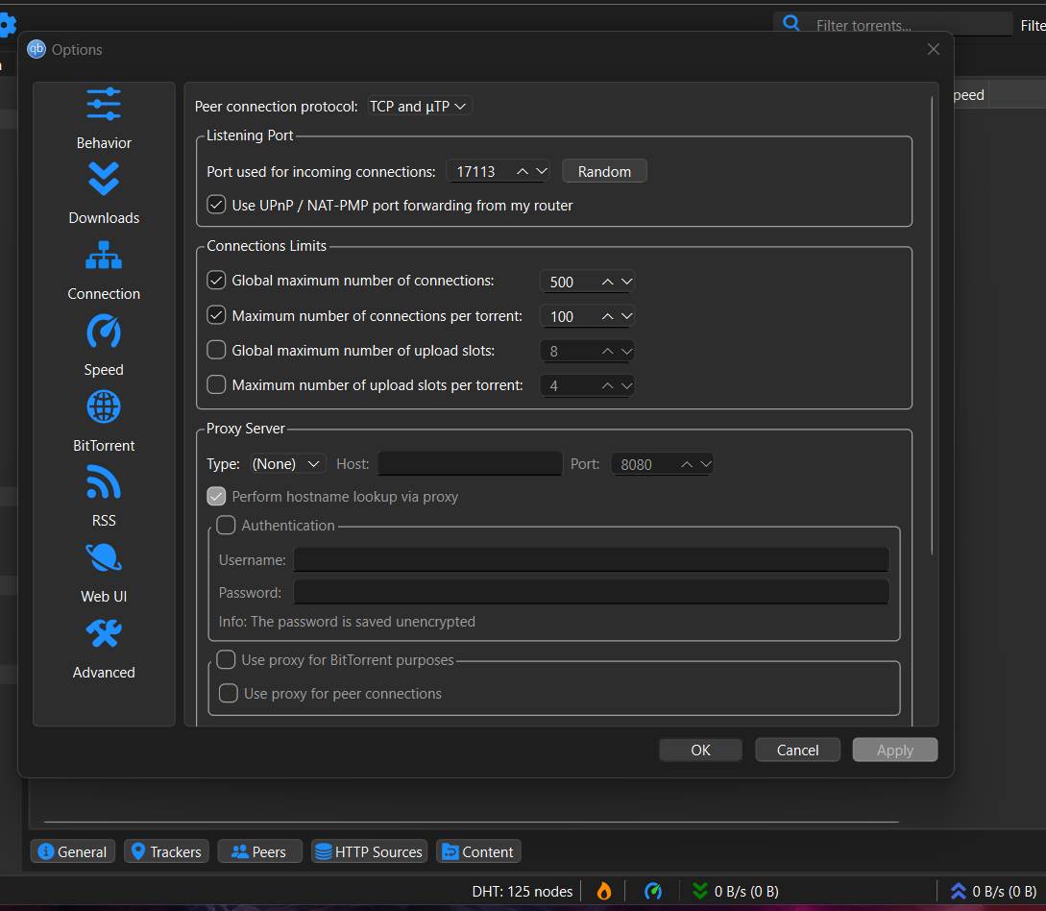Click the qBittorrent logo in Options title
The image size is (1046, 911).
click(x=36, y=49)
